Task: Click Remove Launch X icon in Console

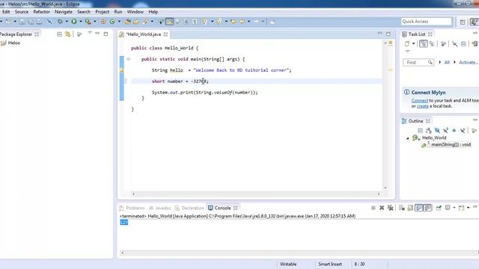Action: 382,208
